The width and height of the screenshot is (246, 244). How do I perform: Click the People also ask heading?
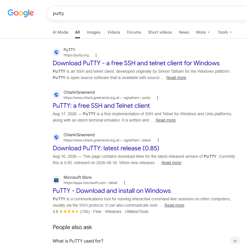coord(72,227)
